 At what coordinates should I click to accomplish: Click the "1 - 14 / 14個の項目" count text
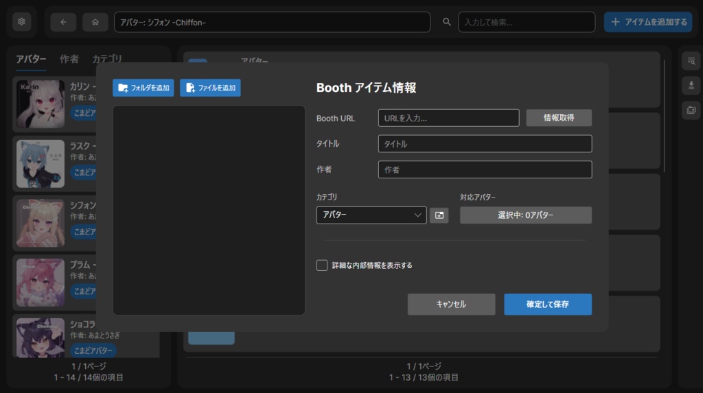coord(89,377)
